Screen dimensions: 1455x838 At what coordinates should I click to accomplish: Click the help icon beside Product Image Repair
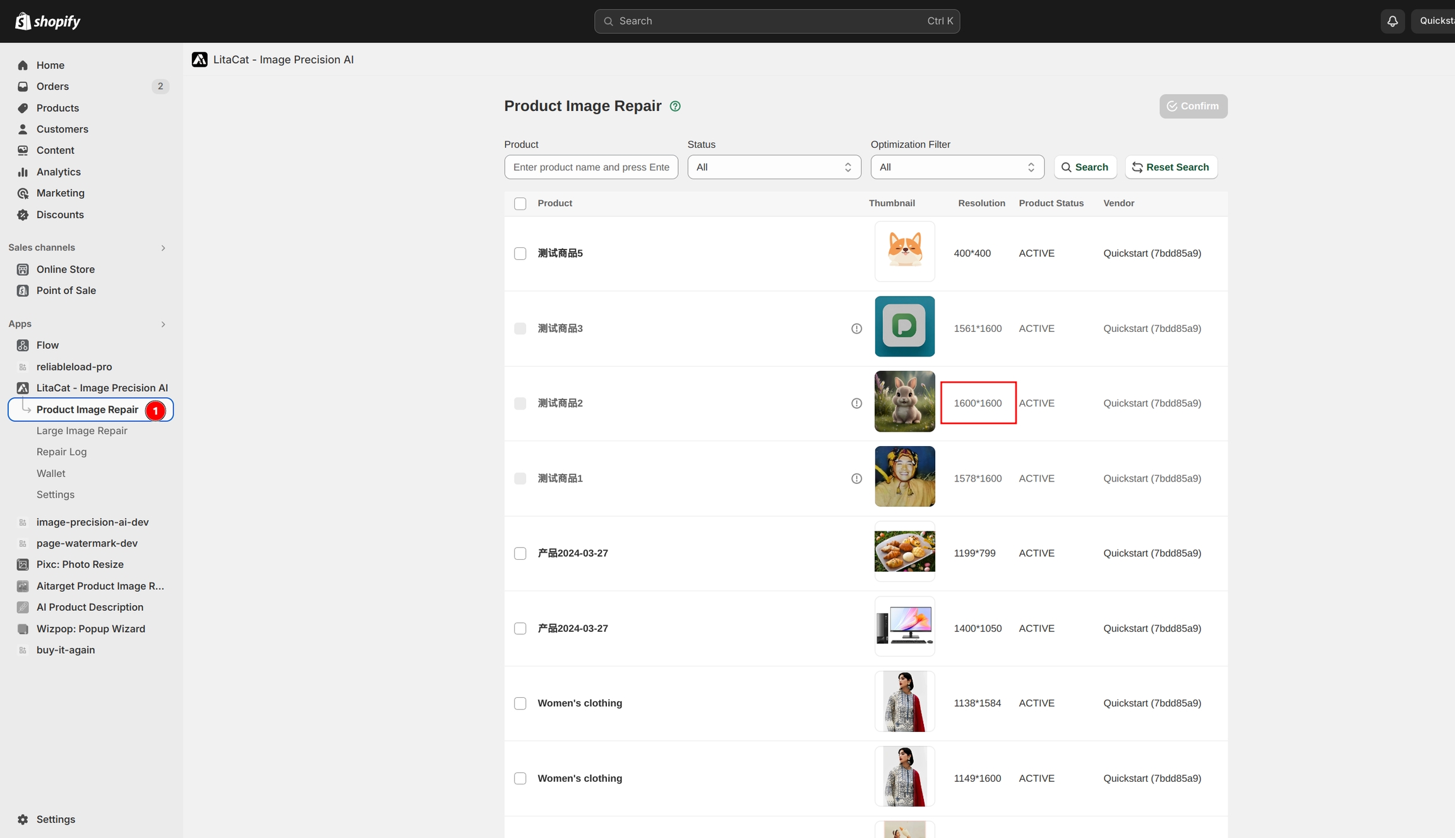[x=675, y=106]
